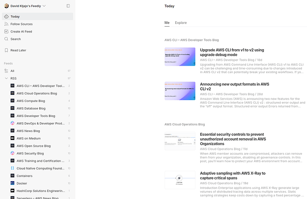Click the Create AI Feed icon
307x199 pixels.
6,31
